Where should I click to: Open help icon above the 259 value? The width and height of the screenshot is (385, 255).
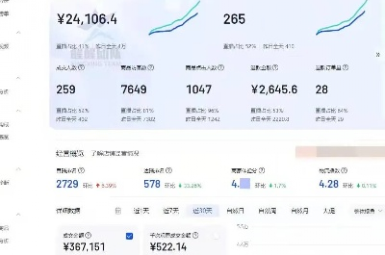coord(81,67)
